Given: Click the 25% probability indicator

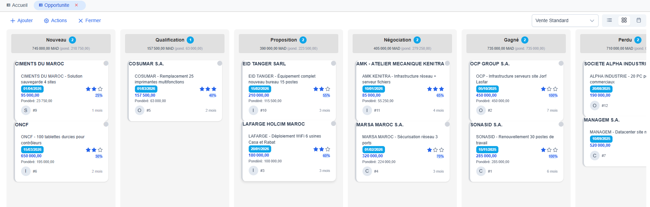Looking at the screenshot, I should pos(99,96).
